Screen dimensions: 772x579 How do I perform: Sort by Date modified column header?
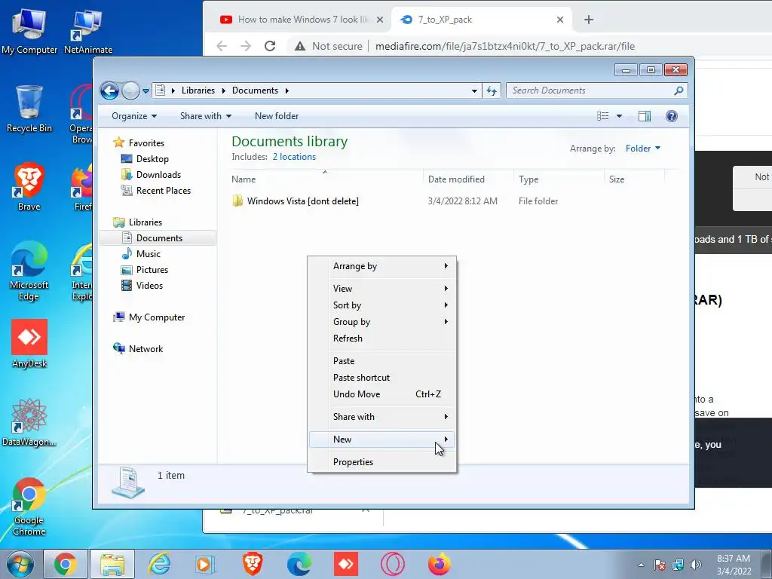click(x=468, y=179)
